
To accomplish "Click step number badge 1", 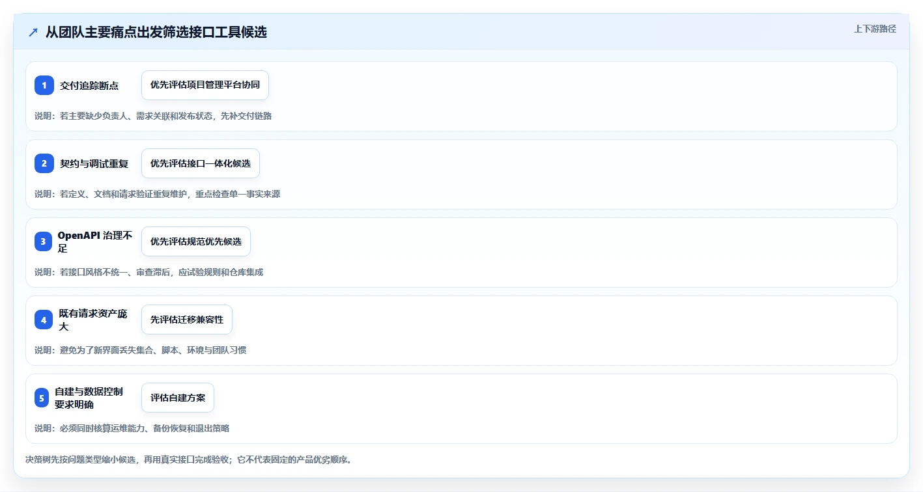I will click(44, 85).
